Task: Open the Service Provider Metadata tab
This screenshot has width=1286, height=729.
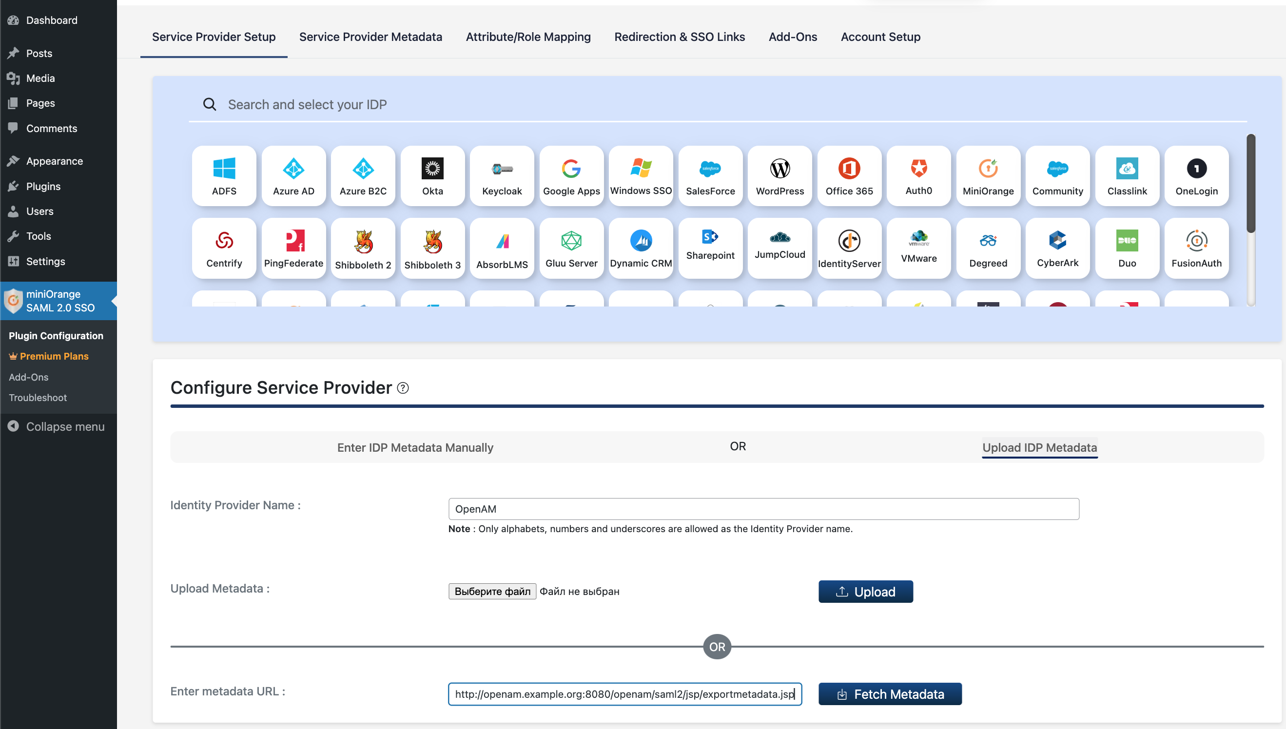Action: click(370, 37)
